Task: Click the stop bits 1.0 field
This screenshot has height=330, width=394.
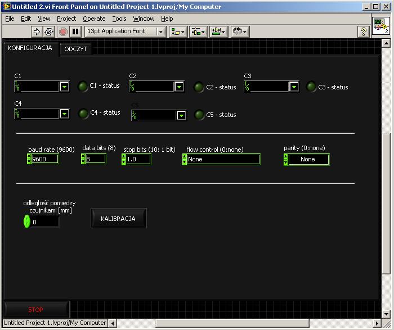Action: pyautogui.click(x=138, y=159)
